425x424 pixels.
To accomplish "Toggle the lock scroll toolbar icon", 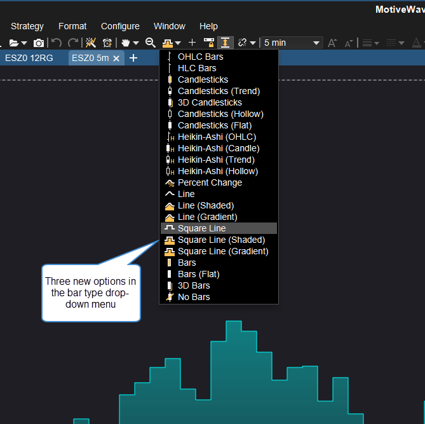I will pos(209,43).
